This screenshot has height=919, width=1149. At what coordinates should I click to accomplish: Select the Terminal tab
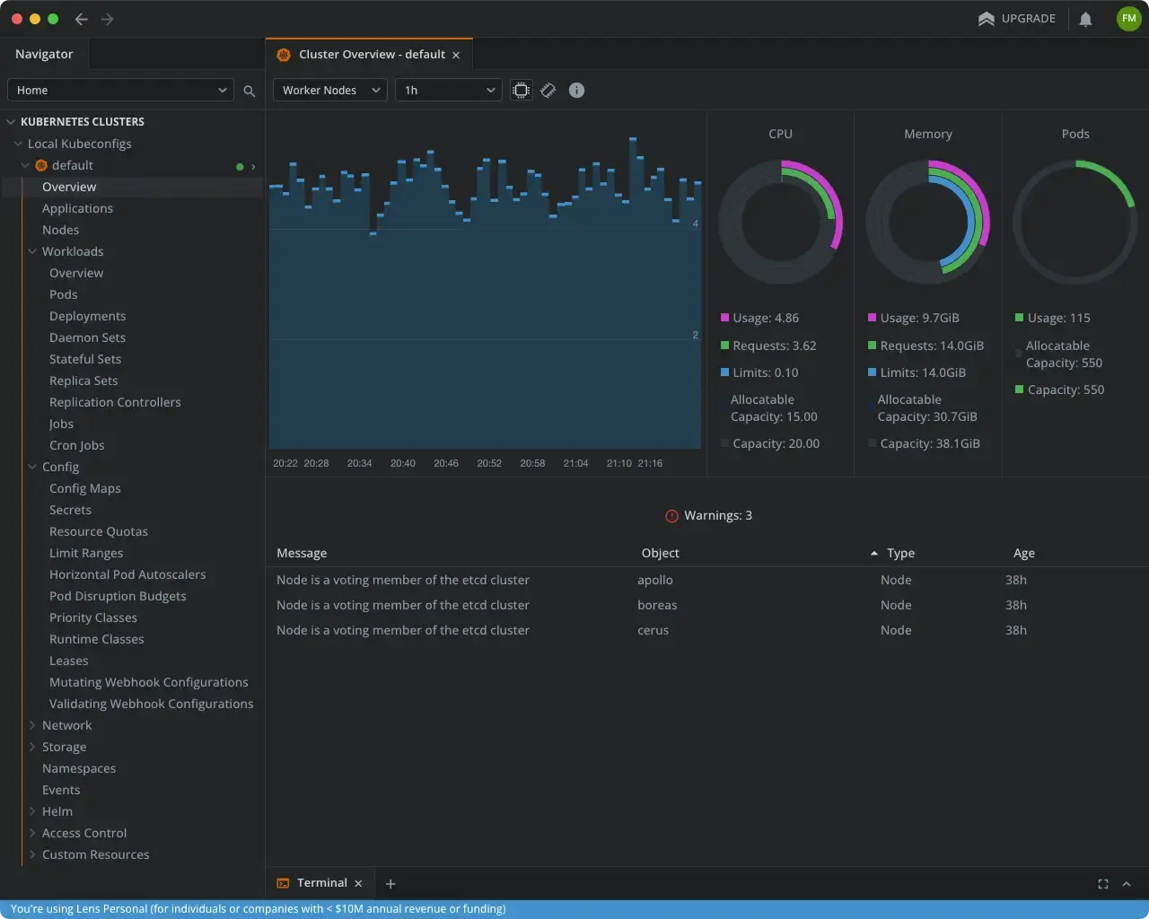click(x=321, y=883)
